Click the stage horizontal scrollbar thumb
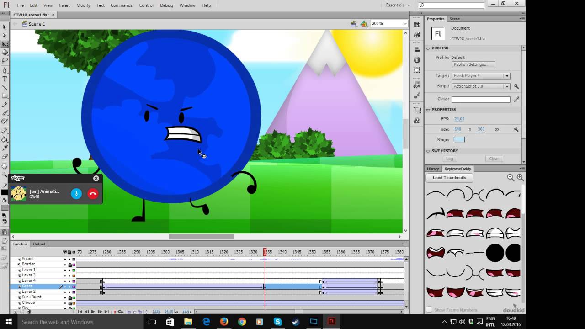The width and height of the screenshot is (585, 329). click(x=201, y=237)
